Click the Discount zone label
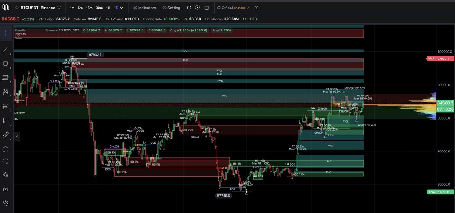455x213 pixels. coord(20,113)
